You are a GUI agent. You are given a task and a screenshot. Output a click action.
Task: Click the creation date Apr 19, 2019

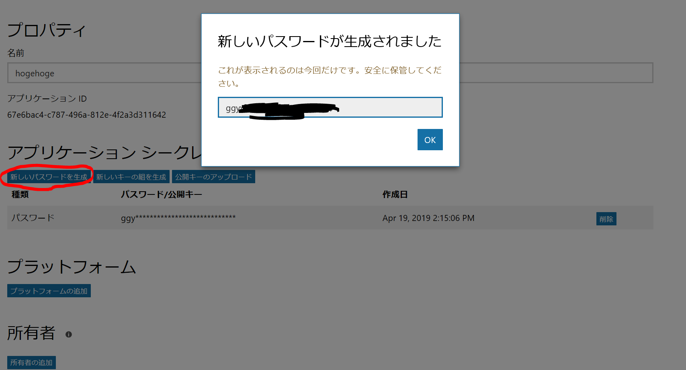pyautogui.click(x=428, y=218)
